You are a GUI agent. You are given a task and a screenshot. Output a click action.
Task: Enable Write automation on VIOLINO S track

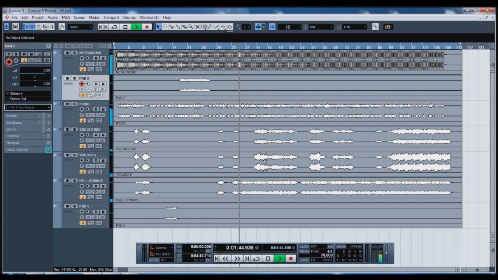pyautogui.click(x=103, y=160)
